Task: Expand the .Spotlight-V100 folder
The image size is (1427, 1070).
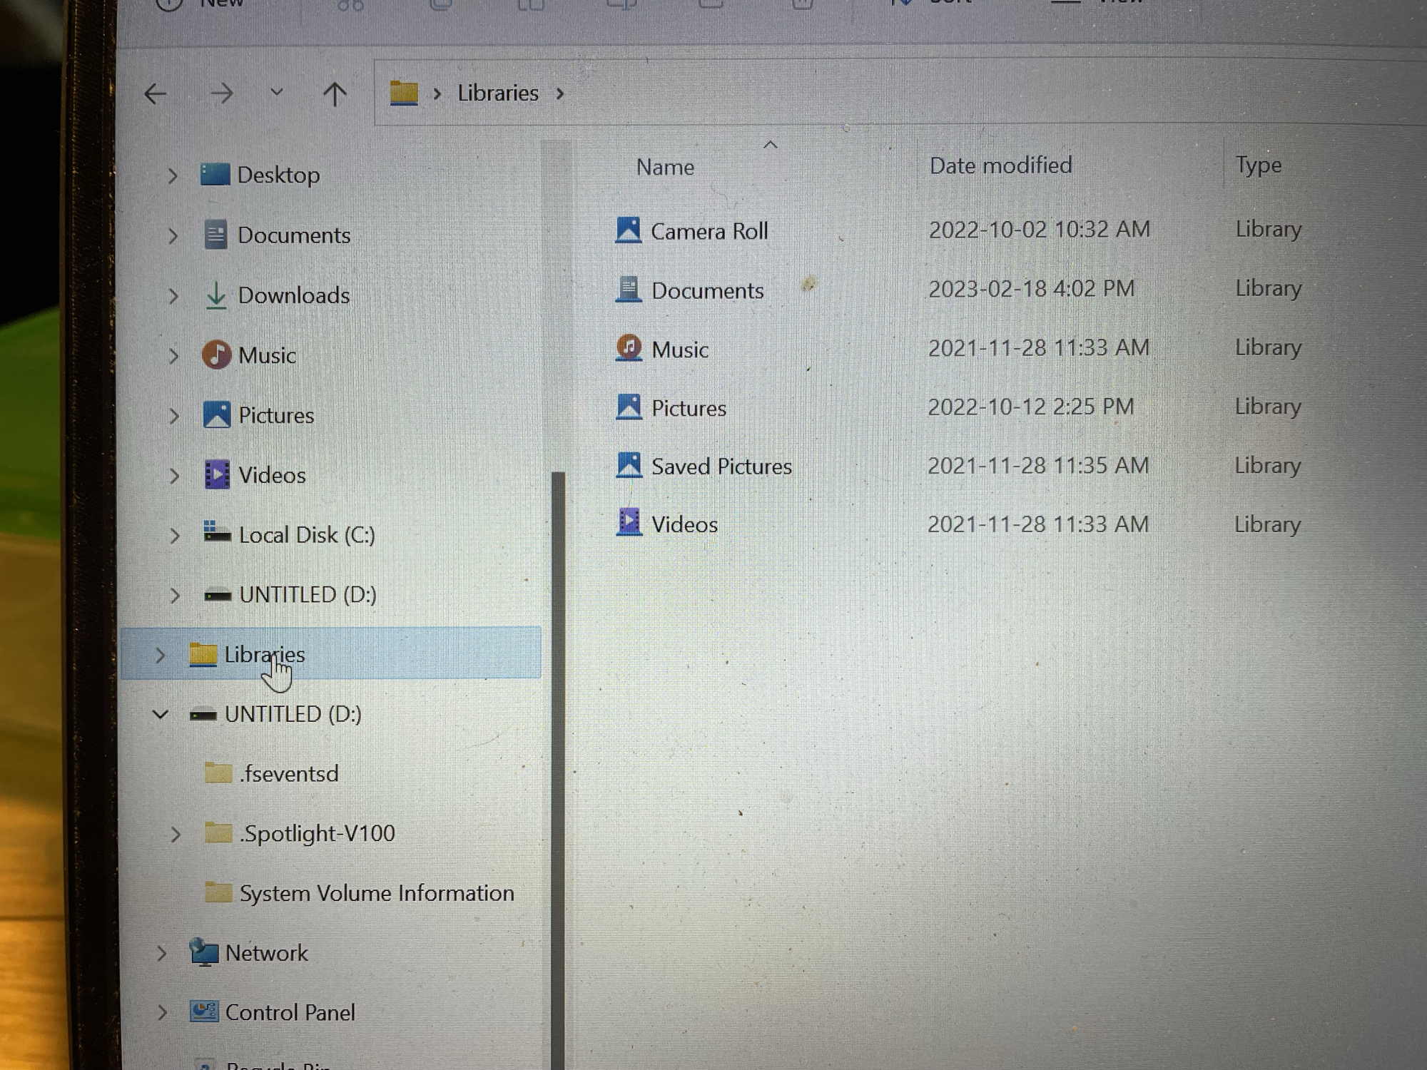Action: coord(175,834)
